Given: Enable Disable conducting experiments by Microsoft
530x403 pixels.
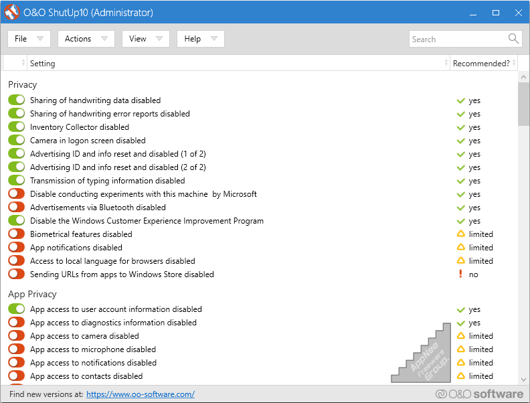Looking at the screenshot, I should (x=17, y=193).
